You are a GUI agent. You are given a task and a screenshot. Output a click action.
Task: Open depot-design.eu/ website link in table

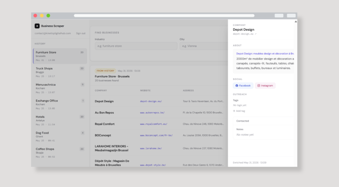(x=151, y=101)
